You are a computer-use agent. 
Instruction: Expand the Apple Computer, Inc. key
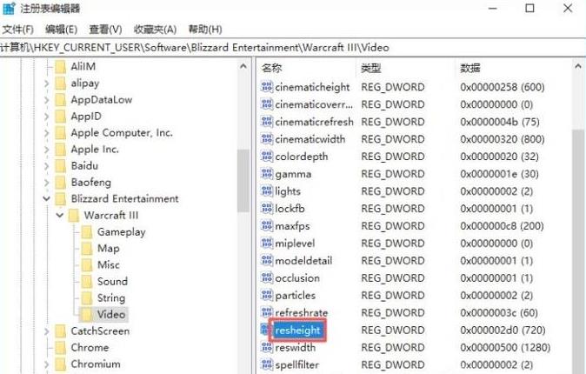47,133
